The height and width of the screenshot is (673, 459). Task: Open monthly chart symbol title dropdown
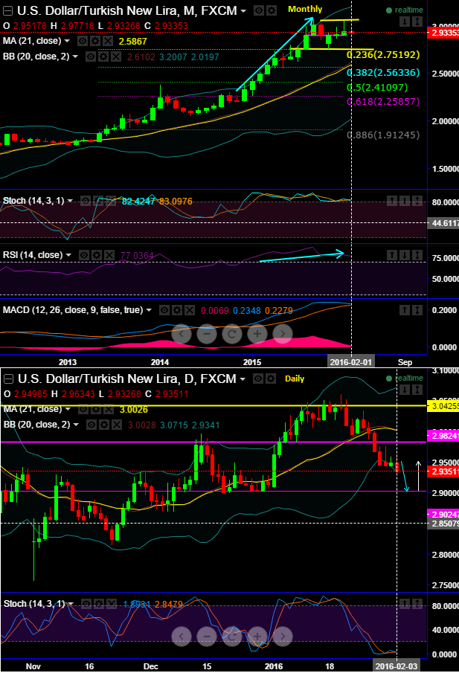tap(244, 10)
